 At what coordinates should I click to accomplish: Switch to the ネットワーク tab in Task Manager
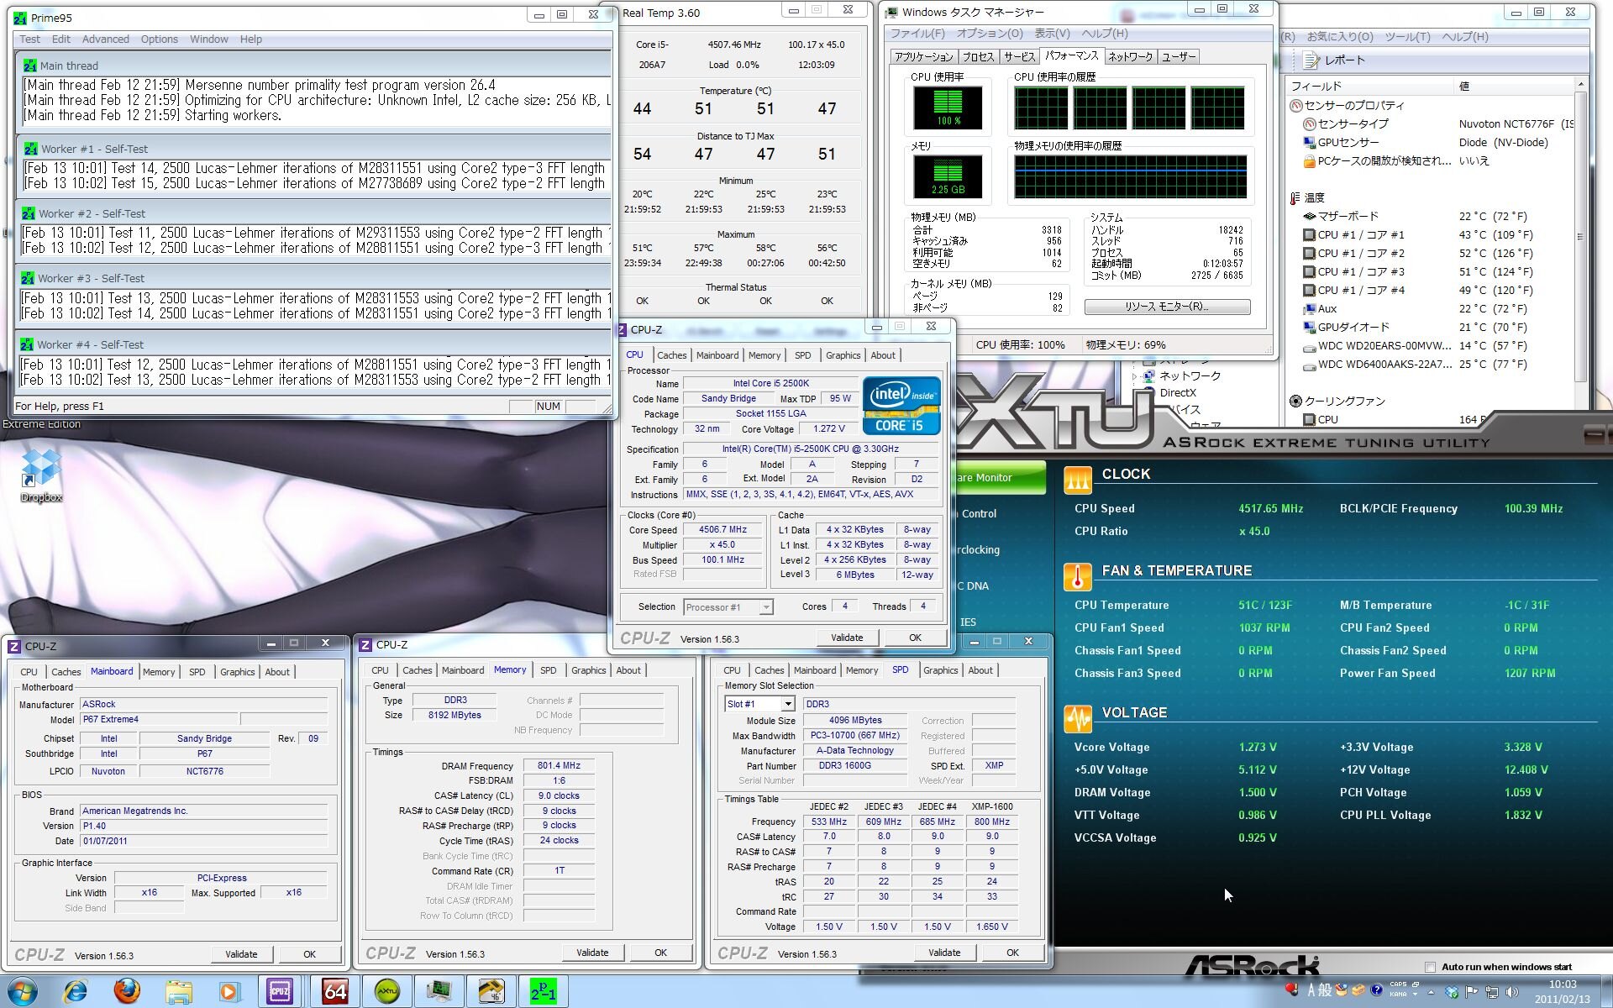pos(1129,56)
